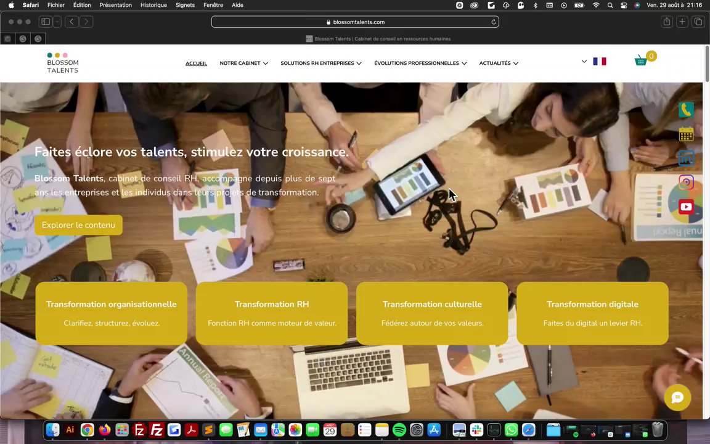The height and width of the screenshot is (444, 710).
Task: Open Adobe Illustrator from the Dock
Action: 70,429
